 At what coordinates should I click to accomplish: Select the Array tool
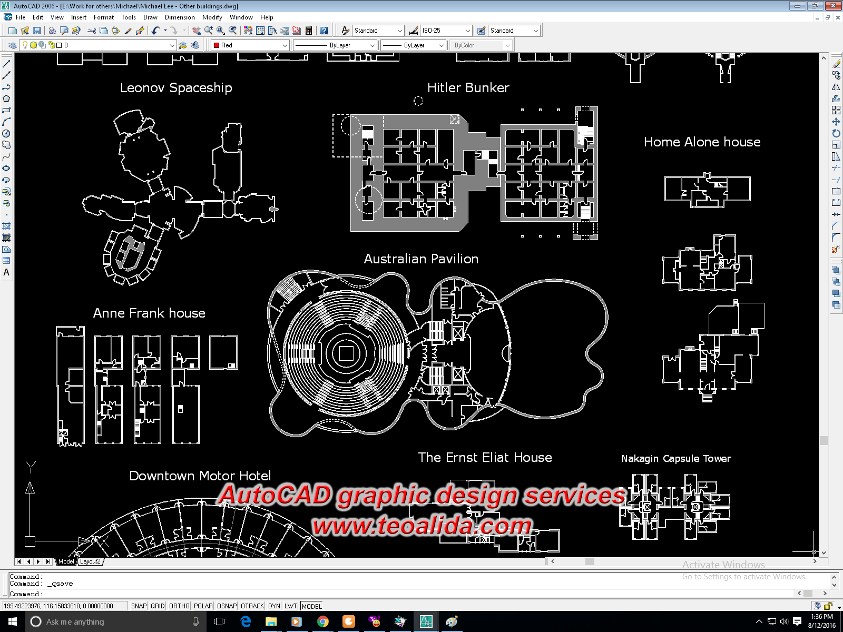point(836,110)
